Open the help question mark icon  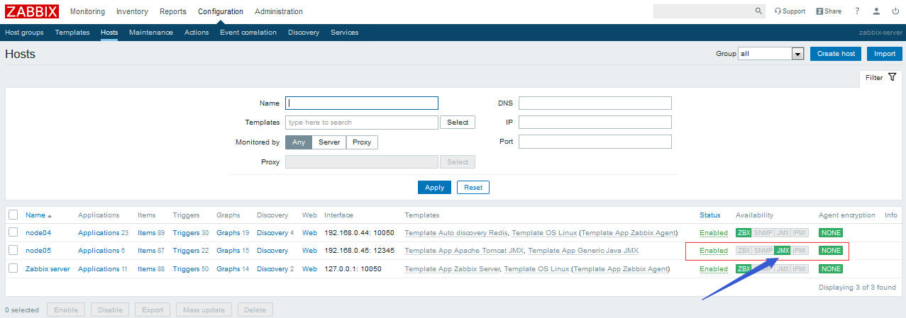[857, 11]
